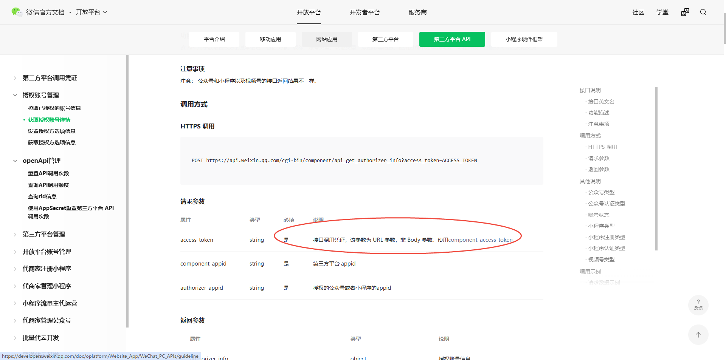726x360 pixels.
Task: Jump to 公众号认证类型 in page outline
Action: click(607, 204)
